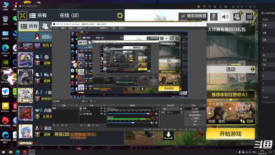This screenshot has width=275, height=155.
Task: Open the friends team icon in game header
Action: [x=237, y=17]
